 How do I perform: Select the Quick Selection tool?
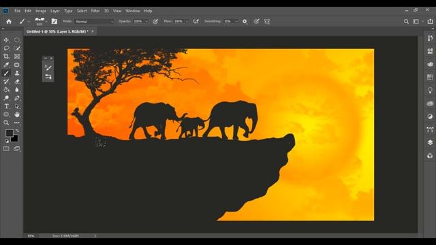(17, 48)
